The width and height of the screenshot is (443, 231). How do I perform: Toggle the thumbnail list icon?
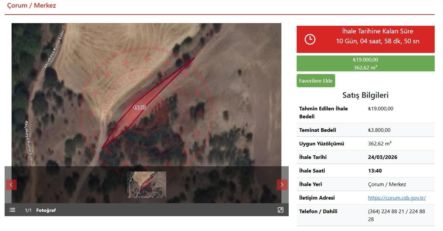[x=13, y=210]
